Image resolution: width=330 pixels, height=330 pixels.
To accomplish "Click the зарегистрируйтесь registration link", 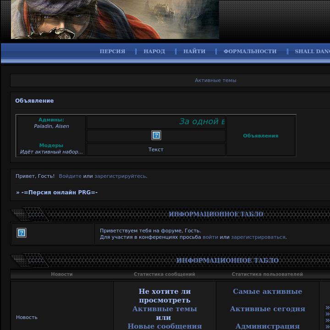I will click(120, 176).
